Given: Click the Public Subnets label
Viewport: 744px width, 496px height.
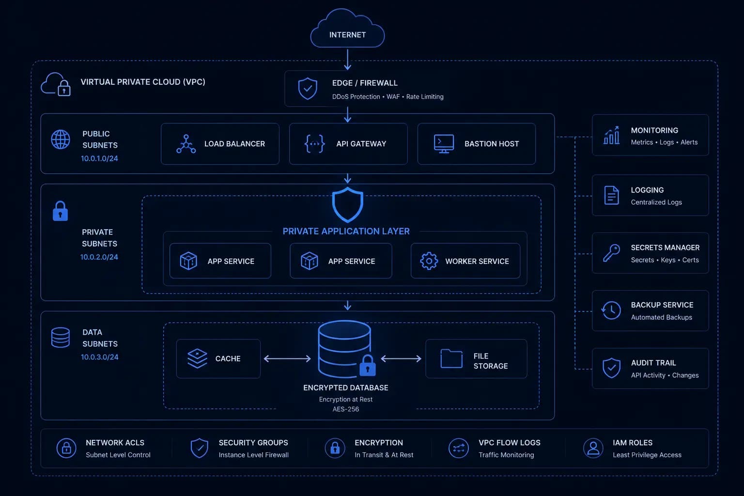Looking at the screenshot, I should [100, 139].
